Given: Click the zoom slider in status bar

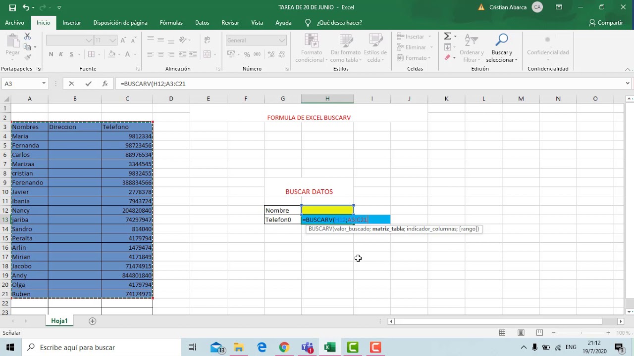Looking at the screenshot, I should (581, 333).
